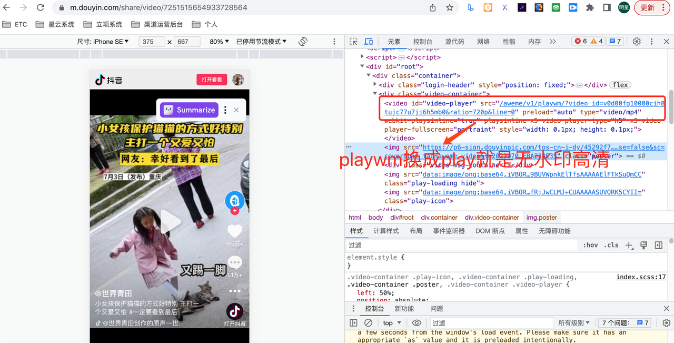Viewport: 674px width, 343px height.
Task: Show more DevTools tabs chevron
Action: pyautogui.click(x=552, y=42)
